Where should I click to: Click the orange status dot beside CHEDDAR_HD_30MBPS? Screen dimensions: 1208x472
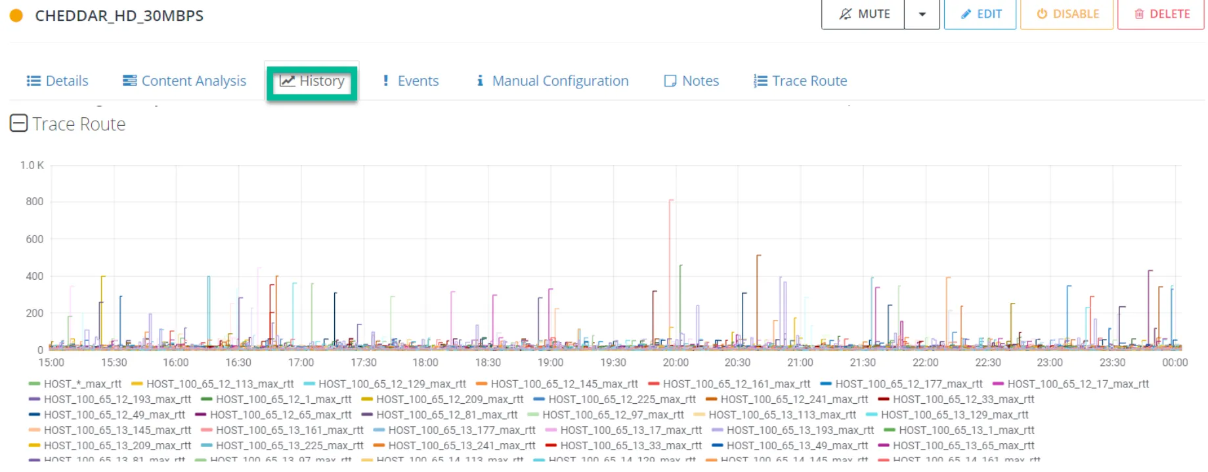click(x=16, y=16)
